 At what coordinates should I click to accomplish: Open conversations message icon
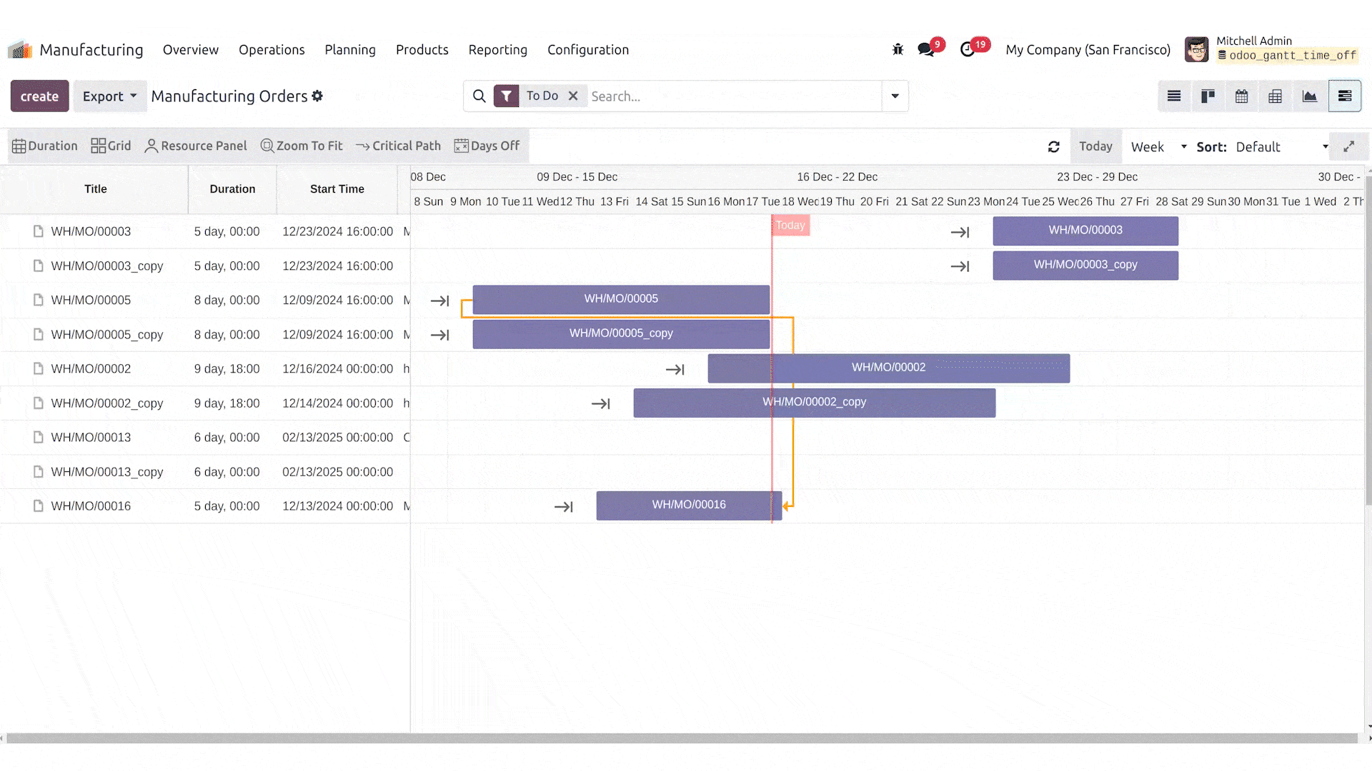(x=926, y=49)
